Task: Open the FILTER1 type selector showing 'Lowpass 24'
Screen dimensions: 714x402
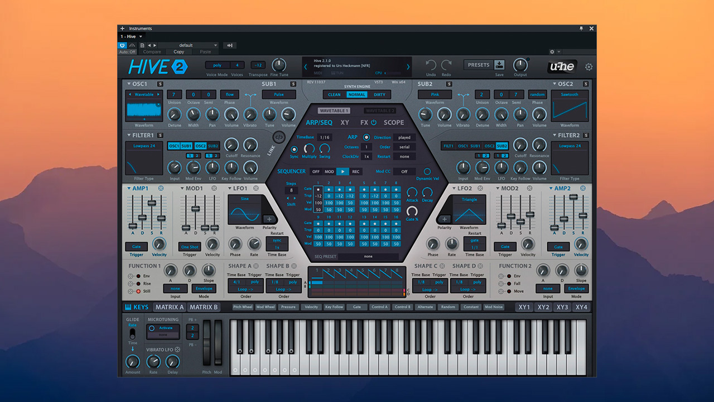Action: (x=143, y=146)
